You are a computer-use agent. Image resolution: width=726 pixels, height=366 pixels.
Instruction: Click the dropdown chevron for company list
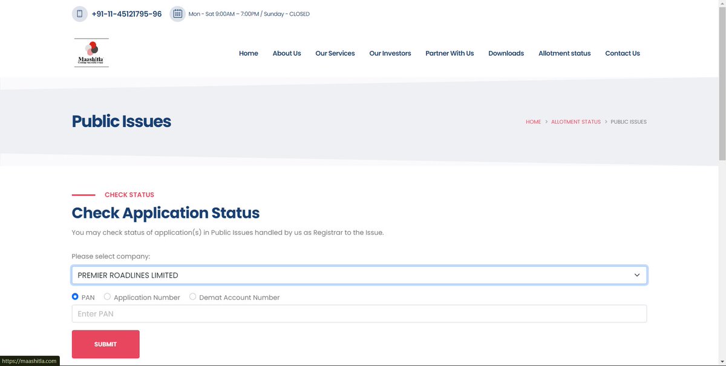[x=636, y=275]
